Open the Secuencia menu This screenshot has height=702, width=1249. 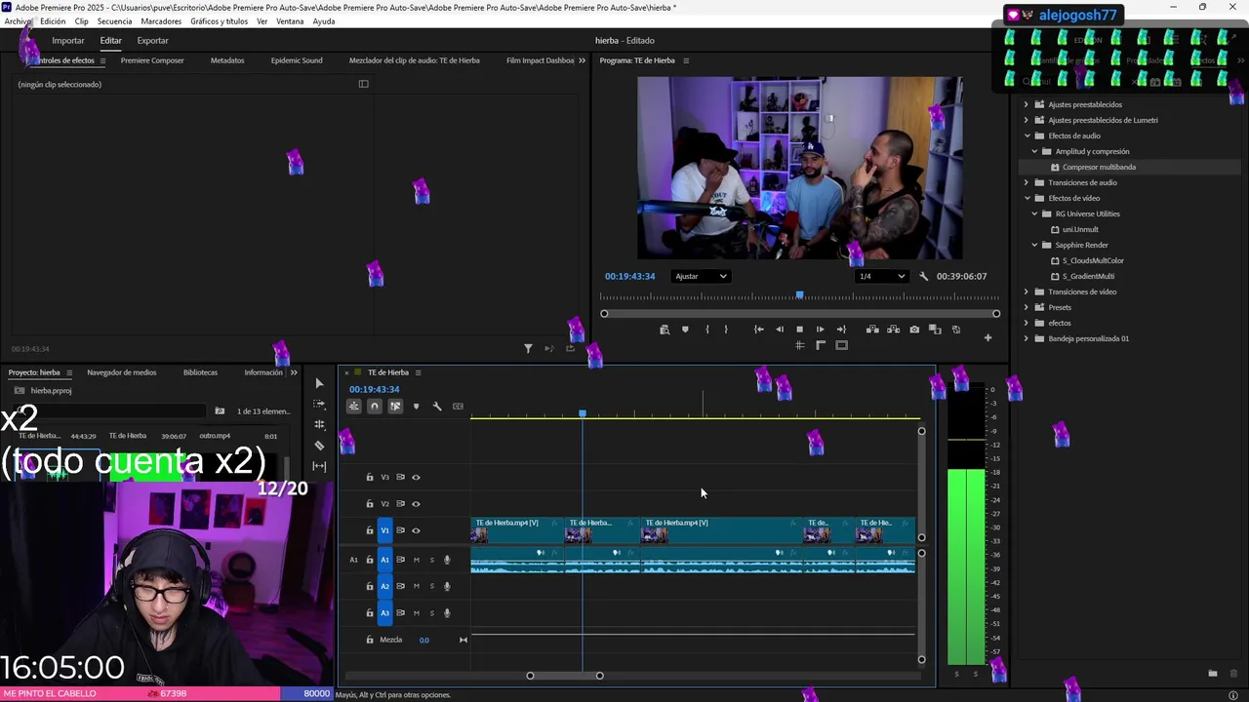click(x=114, y=21)
